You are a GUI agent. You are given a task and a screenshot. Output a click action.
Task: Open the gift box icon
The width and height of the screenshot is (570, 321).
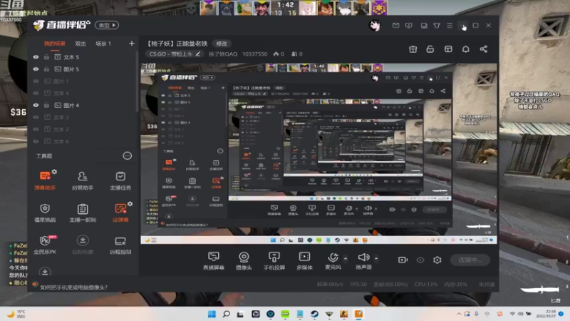point(413,49)
